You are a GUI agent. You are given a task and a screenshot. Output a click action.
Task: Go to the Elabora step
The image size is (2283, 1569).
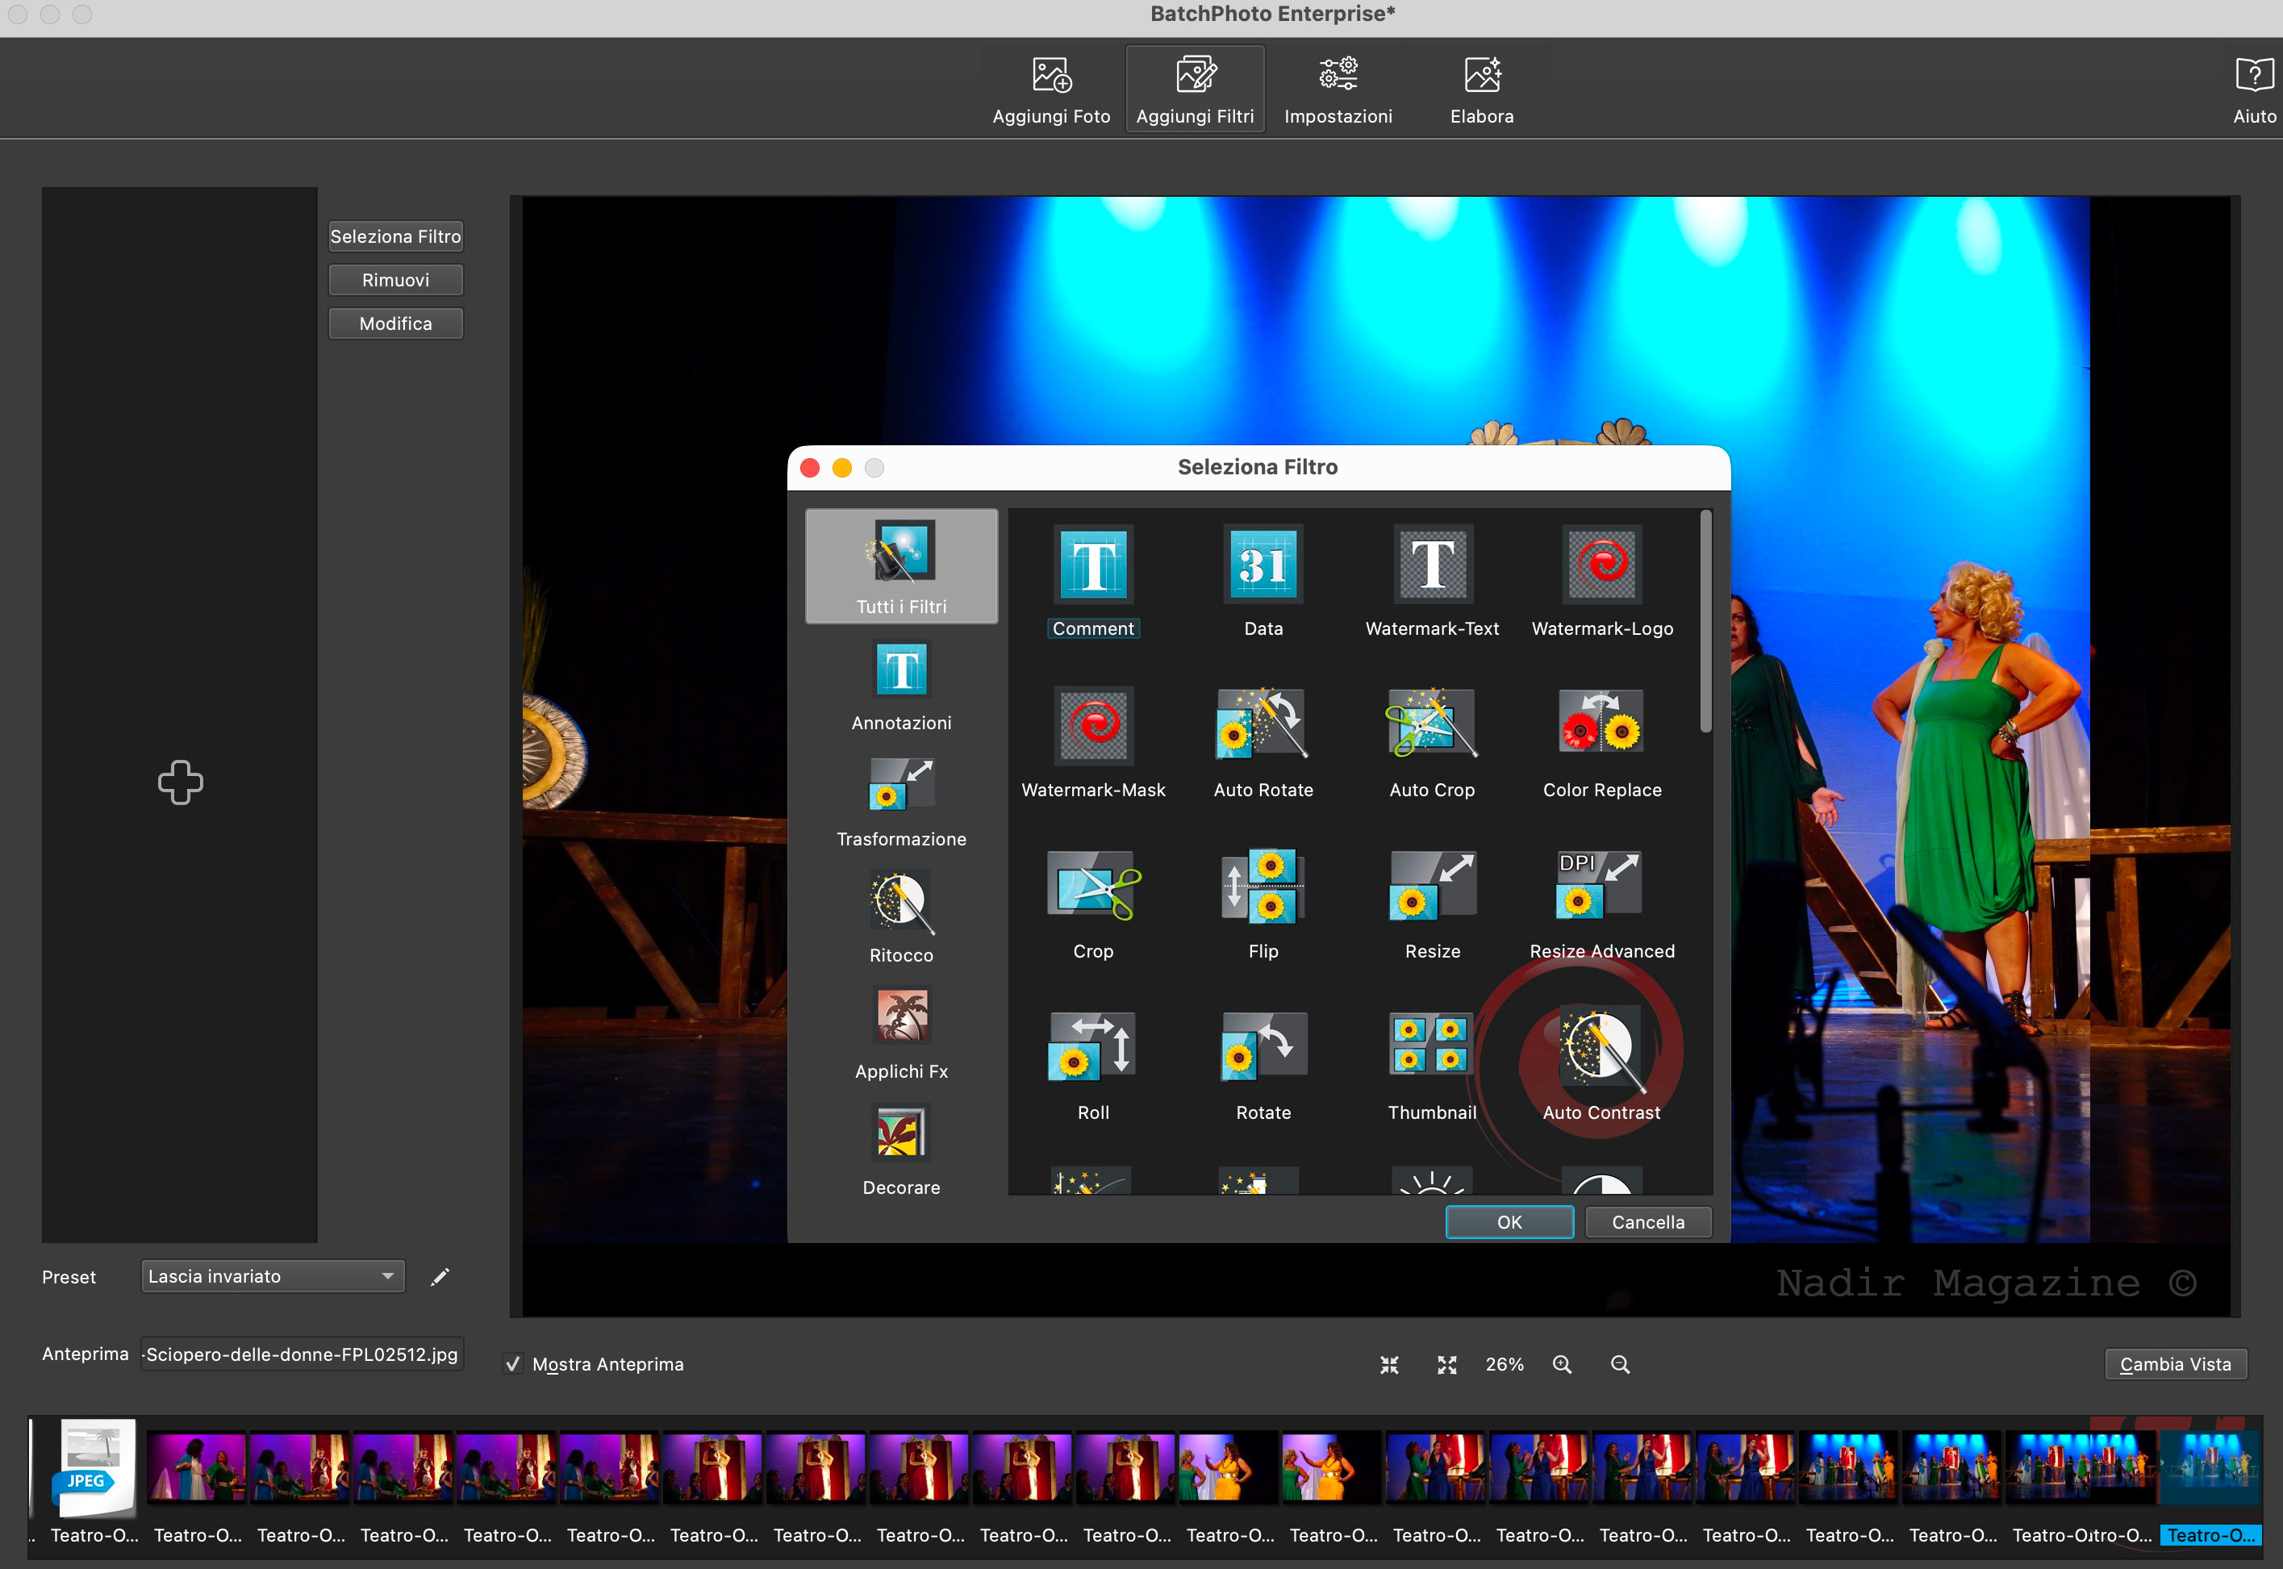click(1482, 89)
